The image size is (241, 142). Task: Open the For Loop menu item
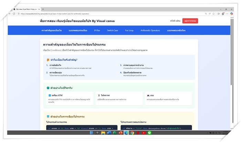[129, 30]
